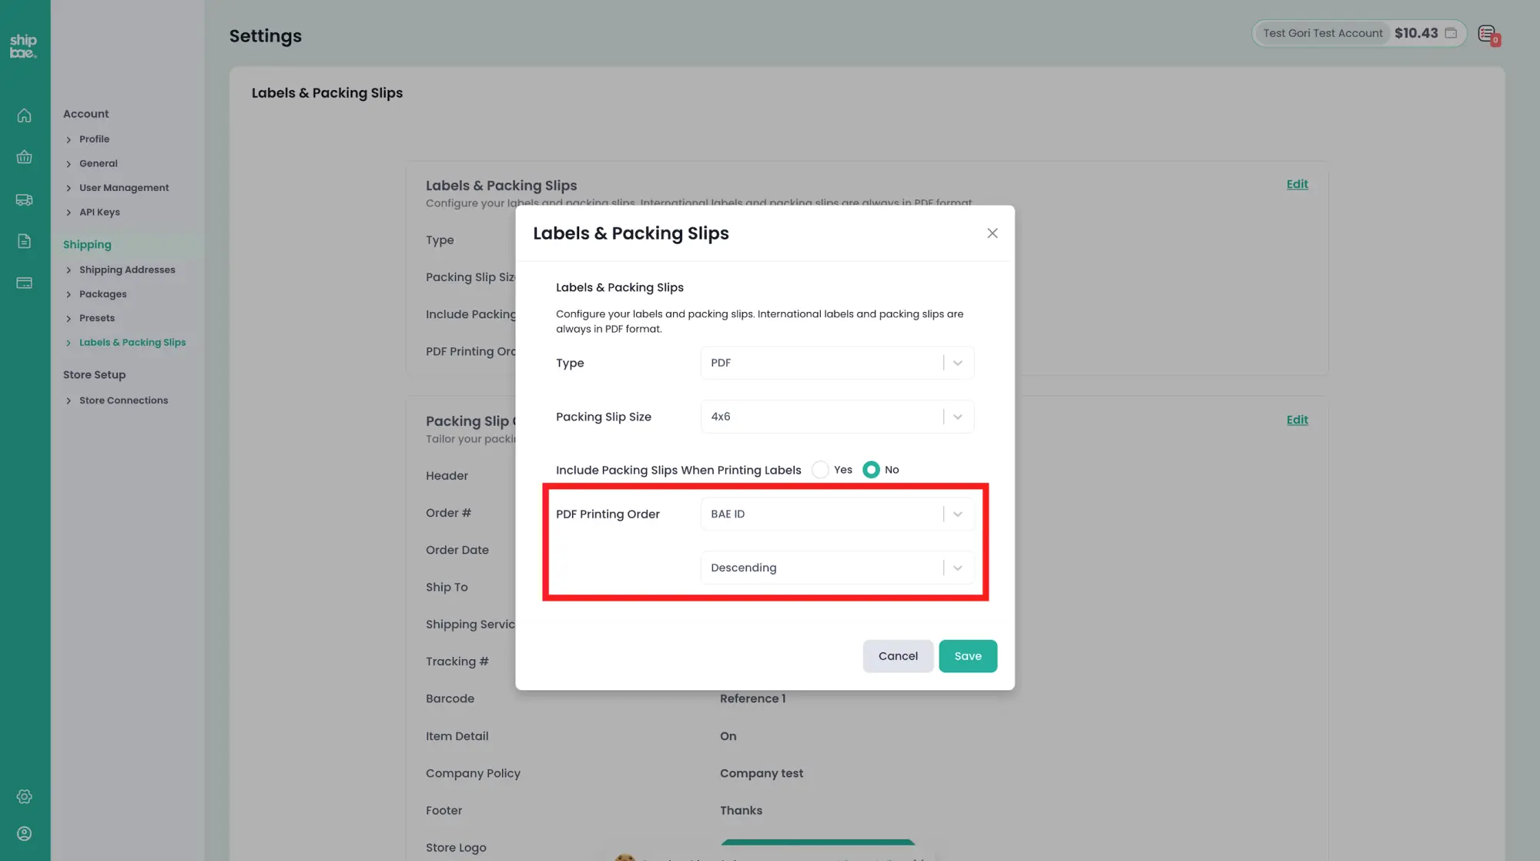1540x861 pixels.
Task: Open the orders basket icon in sidebar
Action: [x=25, y=157]
